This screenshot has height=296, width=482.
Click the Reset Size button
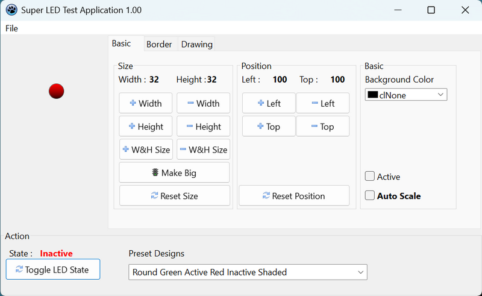(x=175, y=196)
